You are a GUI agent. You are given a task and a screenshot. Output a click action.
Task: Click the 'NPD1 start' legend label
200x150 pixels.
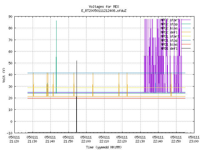tap(170, 36)
